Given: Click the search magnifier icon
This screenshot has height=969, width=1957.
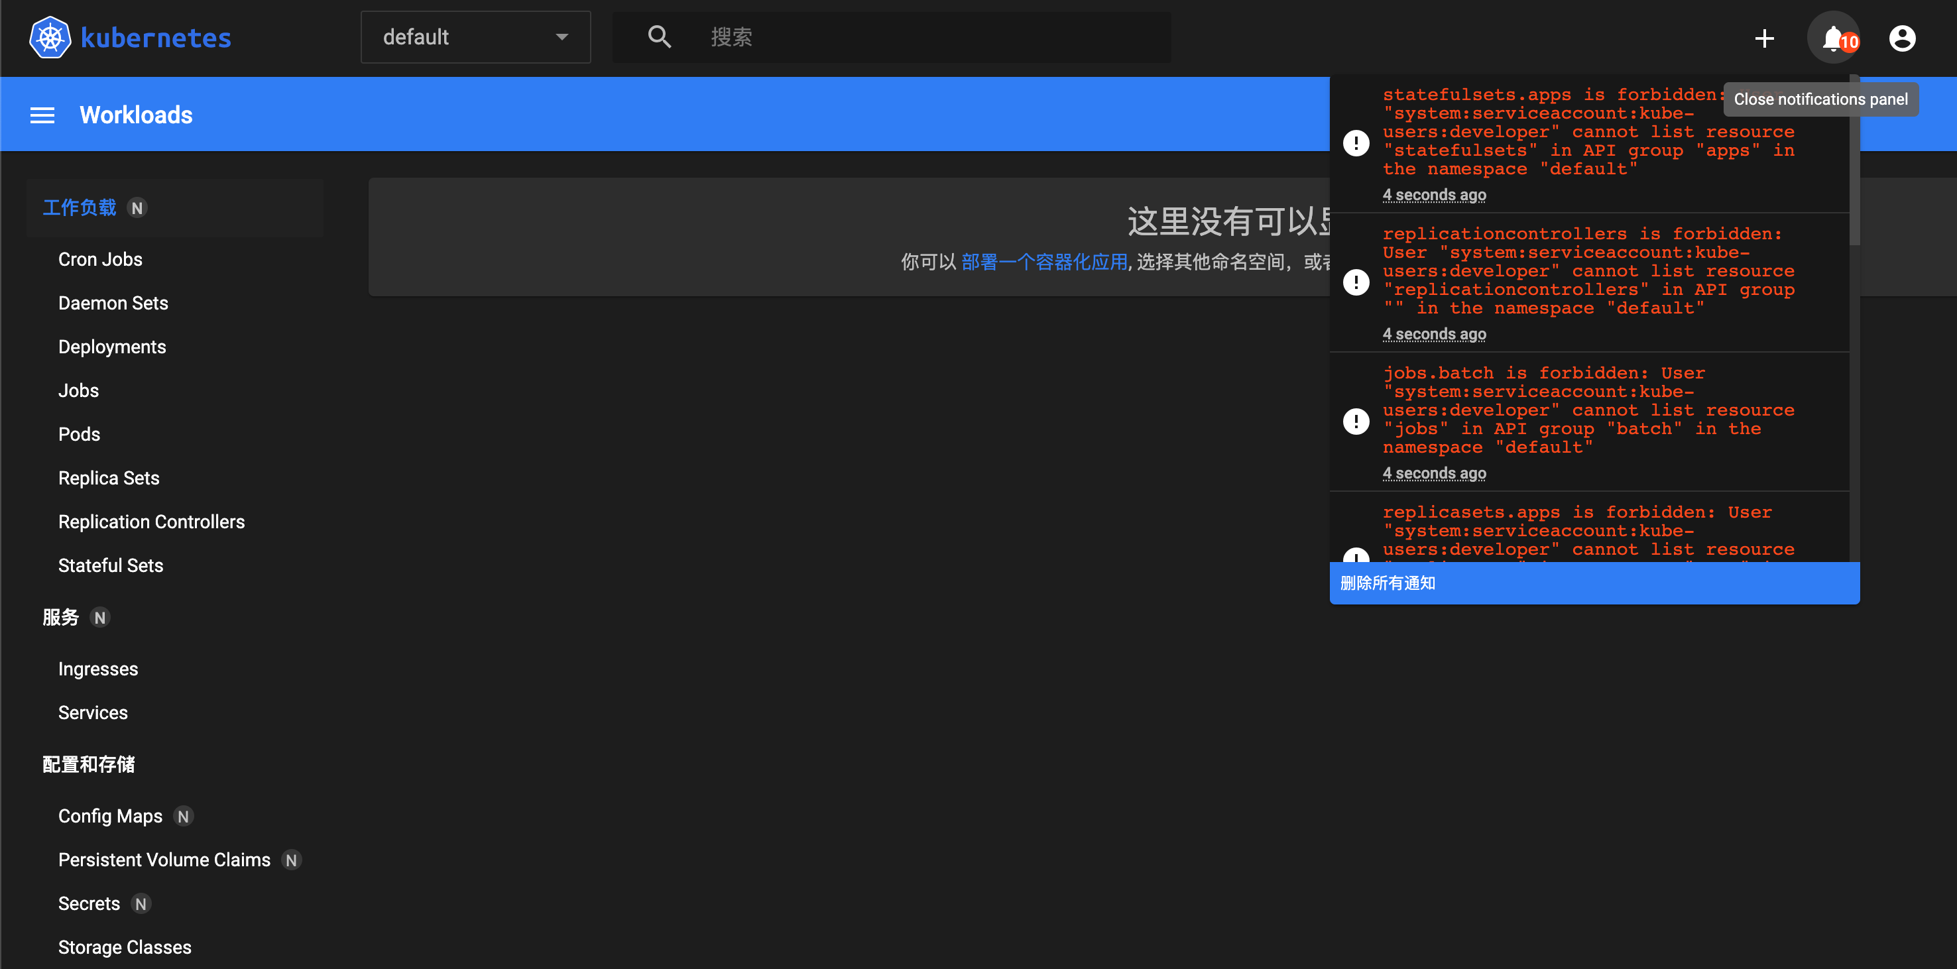Looking at the screenshot, I should pyautogui.click(x=659, y=37).
